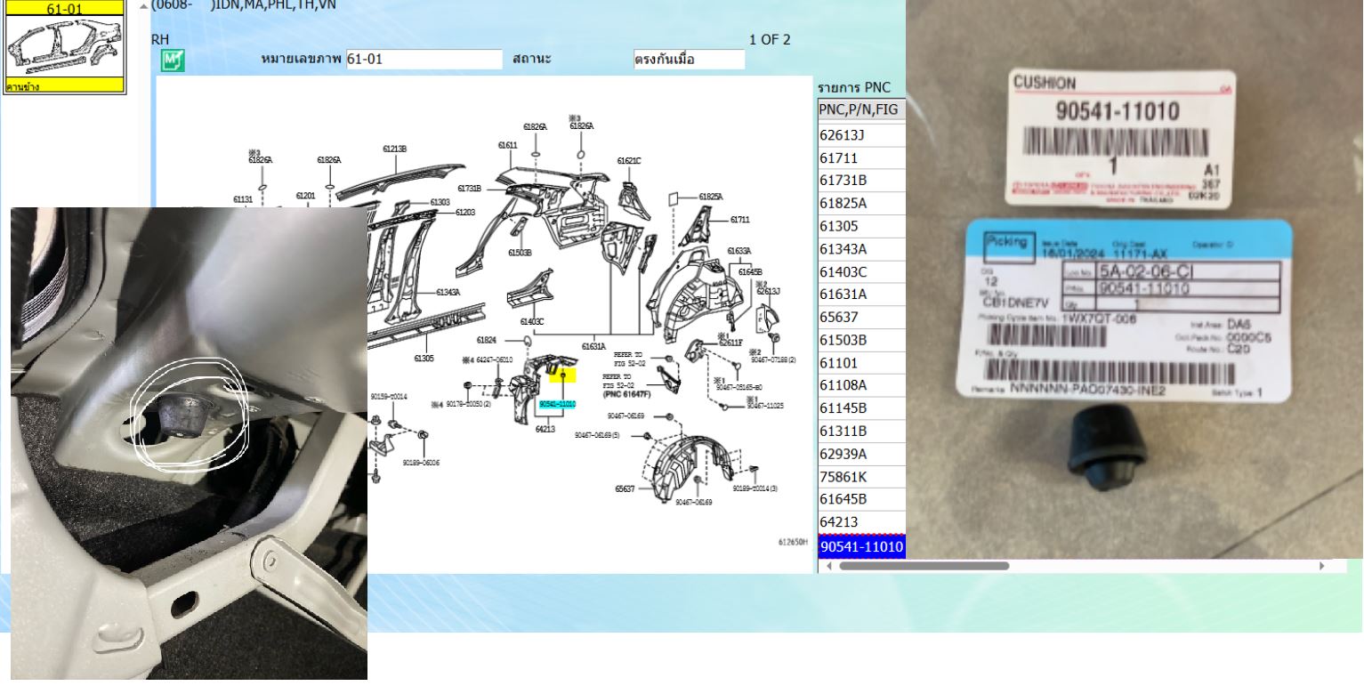Screen dimensions: 1364x686
Task: Click the PNC,P/N,FIG column header
Action: 860,110
